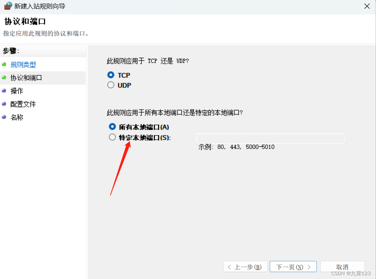
Task: Click the specific local ports input field
Action: pos(270,138)
